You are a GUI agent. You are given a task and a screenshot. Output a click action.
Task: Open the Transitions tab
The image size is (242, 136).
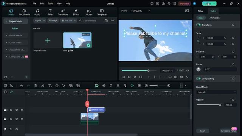tap(63, 12)
